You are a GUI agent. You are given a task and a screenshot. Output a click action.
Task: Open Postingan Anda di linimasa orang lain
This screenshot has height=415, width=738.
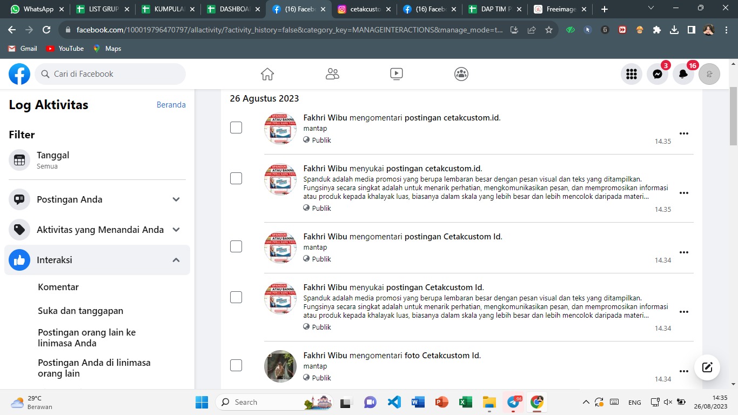click(x=94, y=368)
